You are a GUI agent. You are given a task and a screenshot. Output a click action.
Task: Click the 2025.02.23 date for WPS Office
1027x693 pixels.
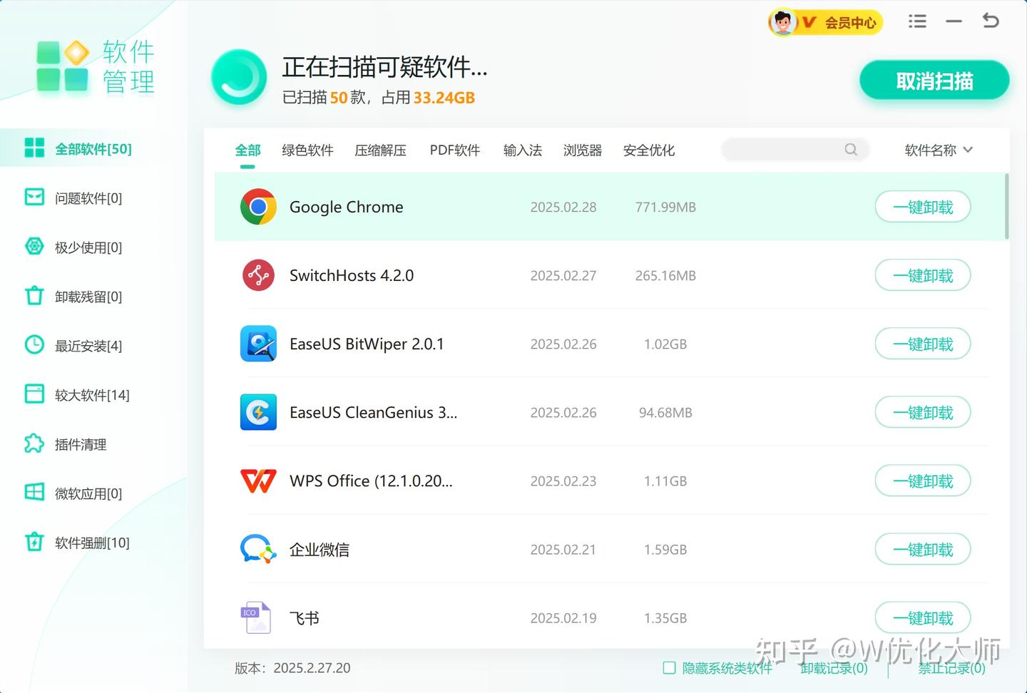(563, 481)
